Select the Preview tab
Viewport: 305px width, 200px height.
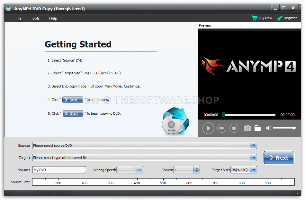click(205, 25)
